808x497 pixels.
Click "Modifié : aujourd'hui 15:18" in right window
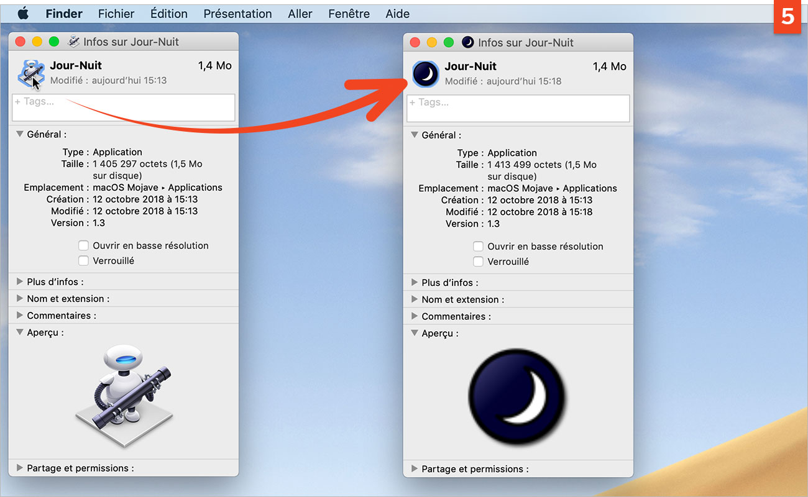tap(503, 81)
